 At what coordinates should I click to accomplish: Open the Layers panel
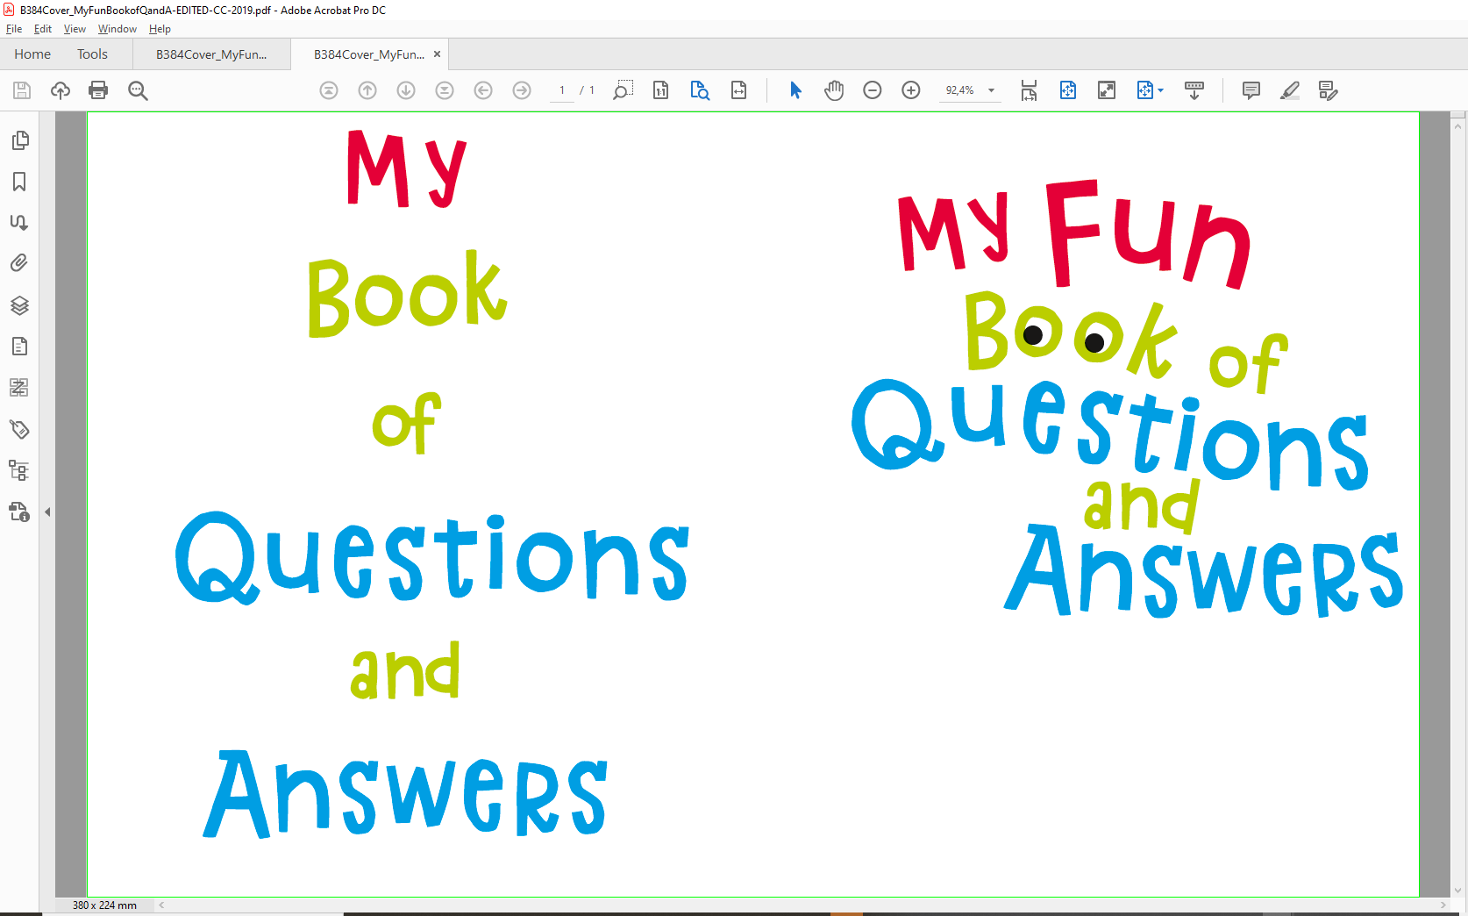(19, 305)
